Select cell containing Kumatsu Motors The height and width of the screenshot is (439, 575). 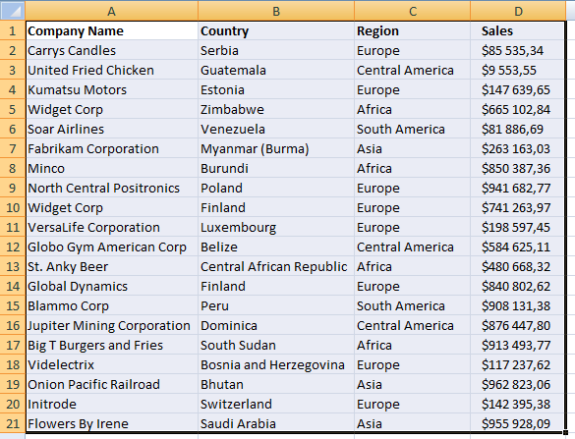coord(112,89)
